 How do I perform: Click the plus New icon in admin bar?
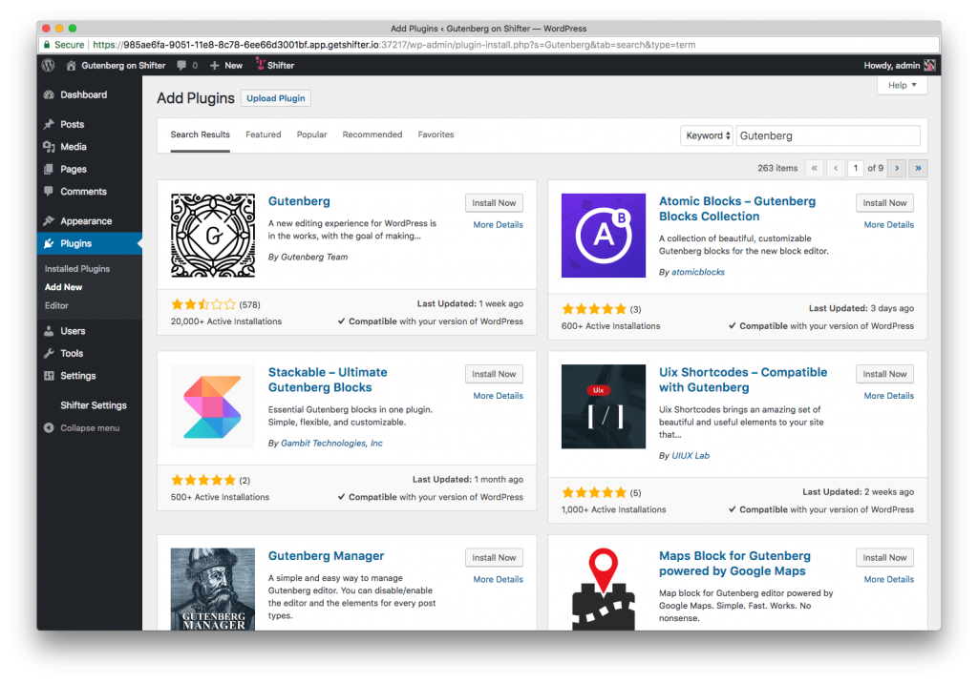point(215,66)
